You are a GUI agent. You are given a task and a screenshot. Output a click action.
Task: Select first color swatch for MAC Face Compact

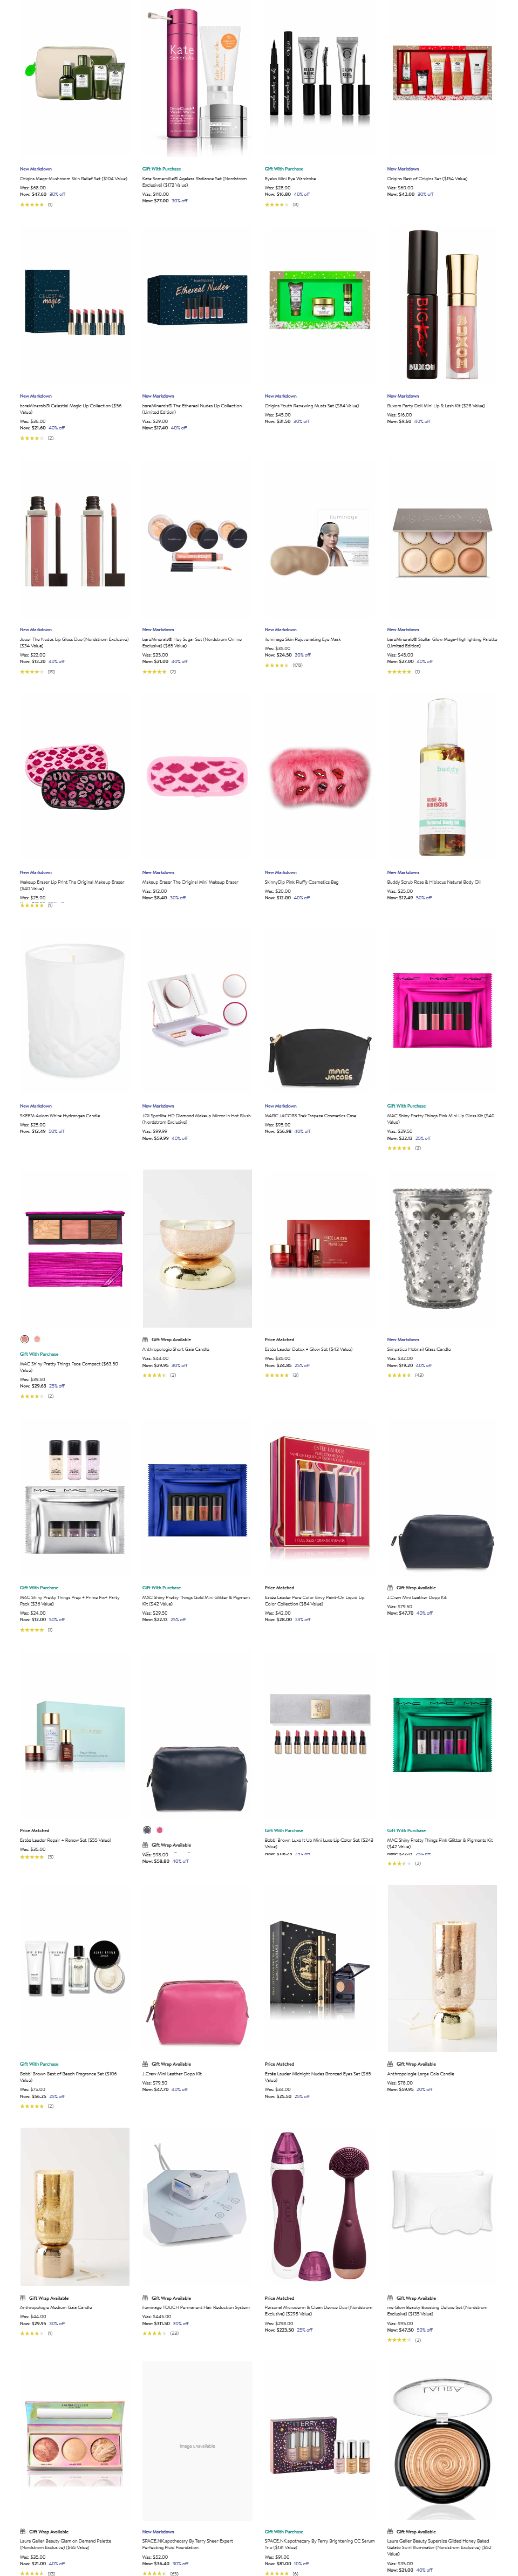pyautogui.click(x=25, y=1339)
